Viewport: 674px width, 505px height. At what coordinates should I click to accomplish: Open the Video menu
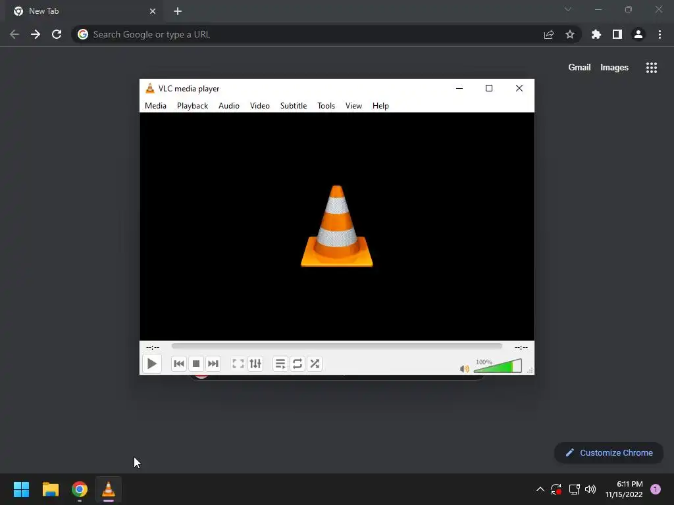(259, 106)
